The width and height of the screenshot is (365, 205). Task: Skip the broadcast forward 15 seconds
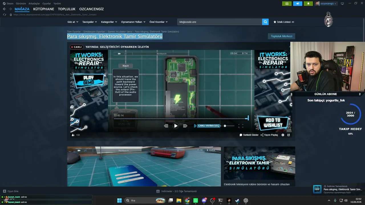(x=185, y=126)
